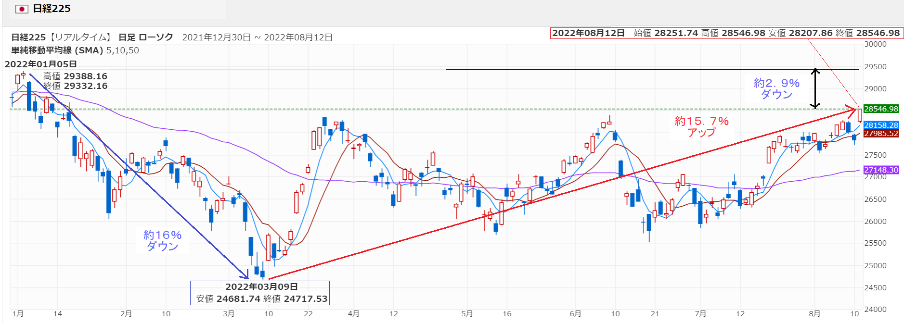Viewport: 904px width, 323px height.
Task: Click the 2月 time axis label
Action: click(x=126, y=313)
